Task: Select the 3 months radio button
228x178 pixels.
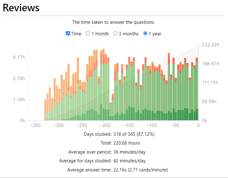Action: pyautogui.click(x=115, y=33)
